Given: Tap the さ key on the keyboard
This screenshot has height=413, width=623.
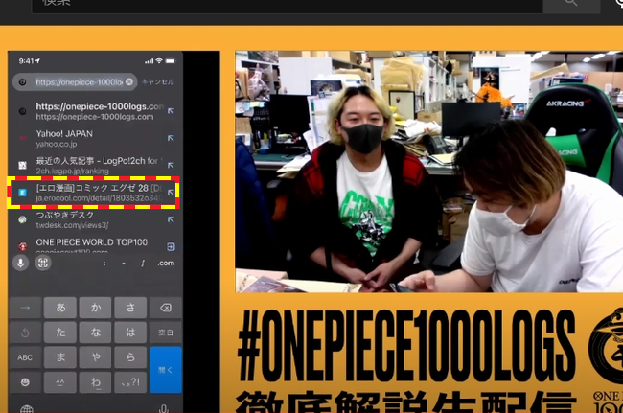Looking at the screenshot, I should pos(130,308).
